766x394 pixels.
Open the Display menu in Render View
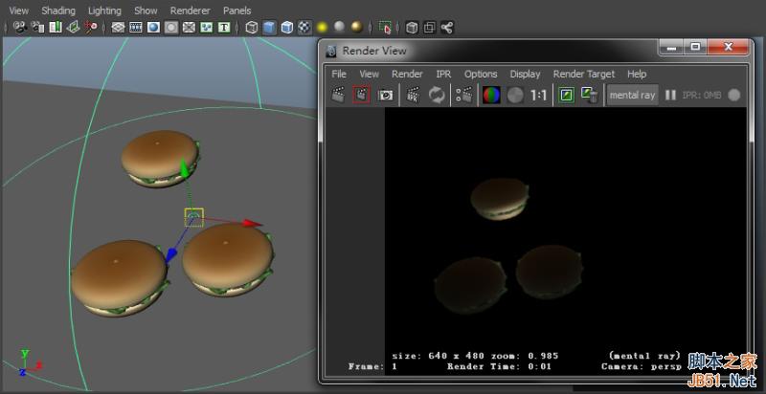click(525, 75)
